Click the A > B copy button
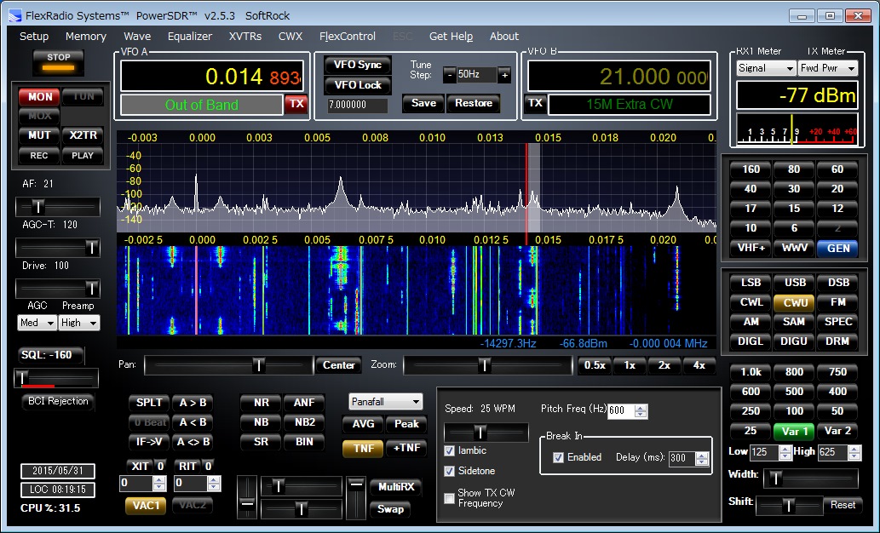This screenshot has height=533, width=880. click(193, 403)
